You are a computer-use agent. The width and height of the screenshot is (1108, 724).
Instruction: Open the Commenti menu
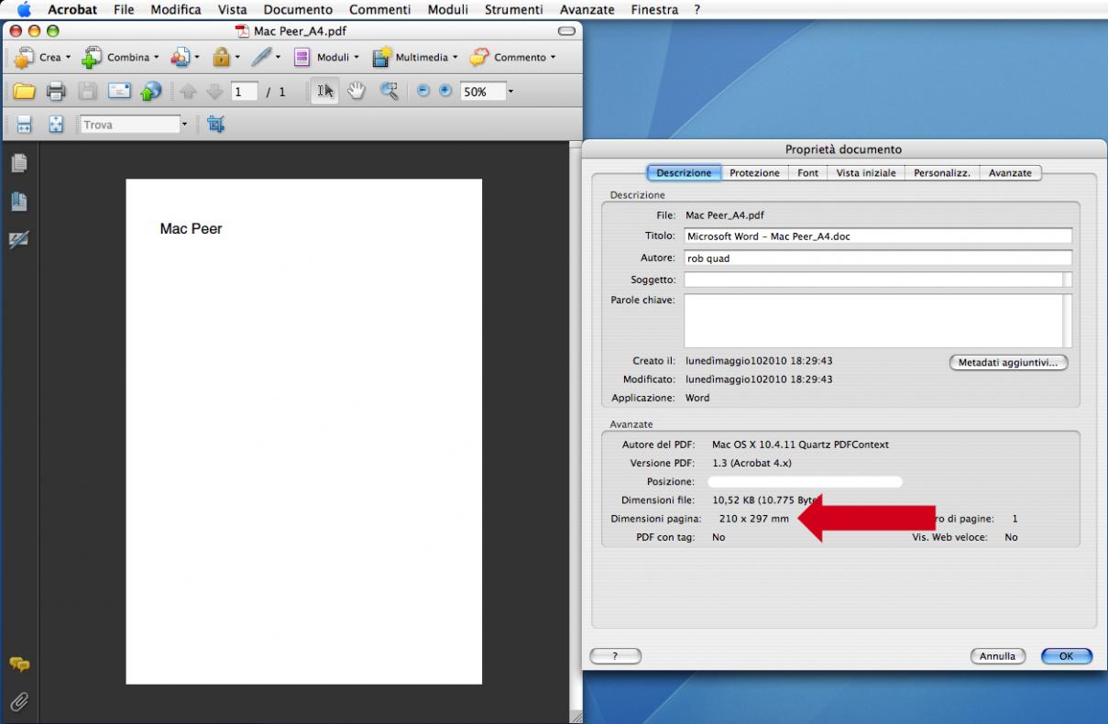click(x=380, y=10)
